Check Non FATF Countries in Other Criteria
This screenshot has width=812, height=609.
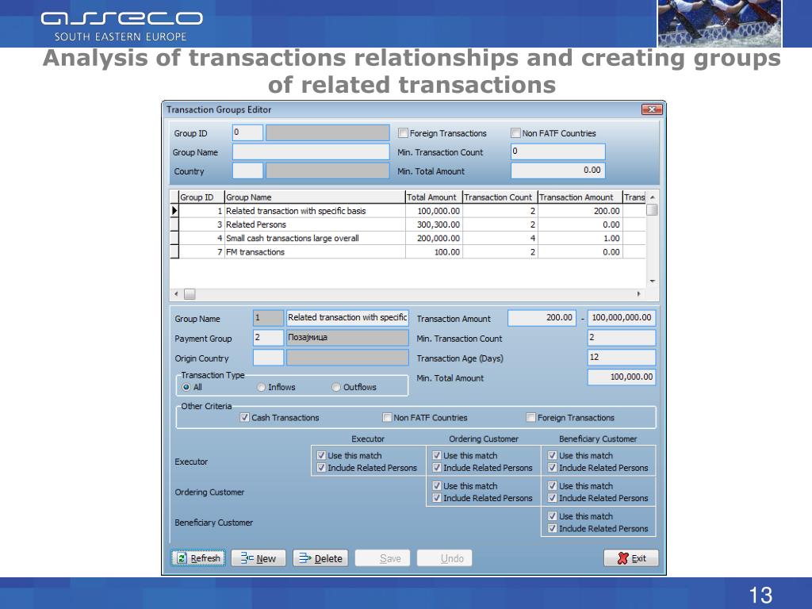tap(387, 417)
